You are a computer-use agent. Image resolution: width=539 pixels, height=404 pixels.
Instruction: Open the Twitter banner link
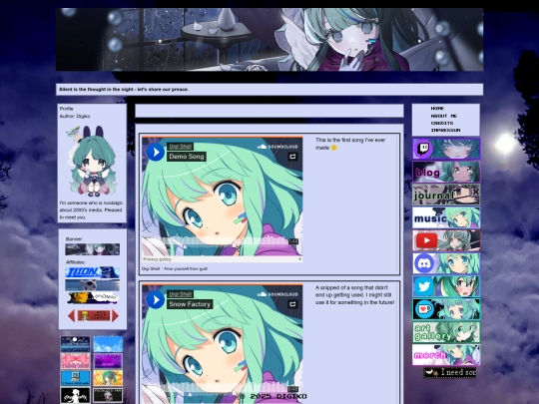[446, 286]
